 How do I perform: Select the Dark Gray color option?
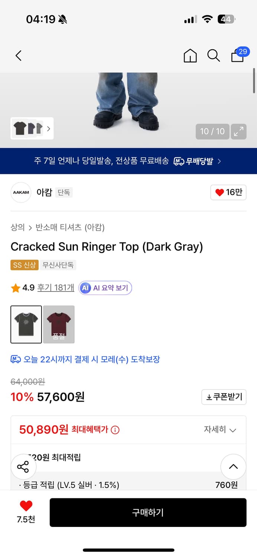[x=26, y=324]
